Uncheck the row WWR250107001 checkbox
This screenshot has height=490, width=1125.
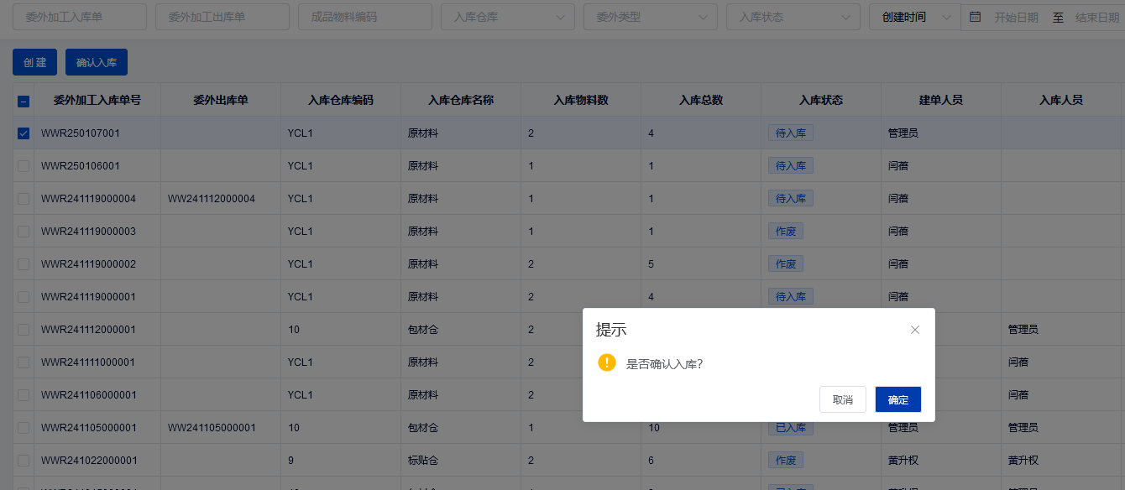24,133
